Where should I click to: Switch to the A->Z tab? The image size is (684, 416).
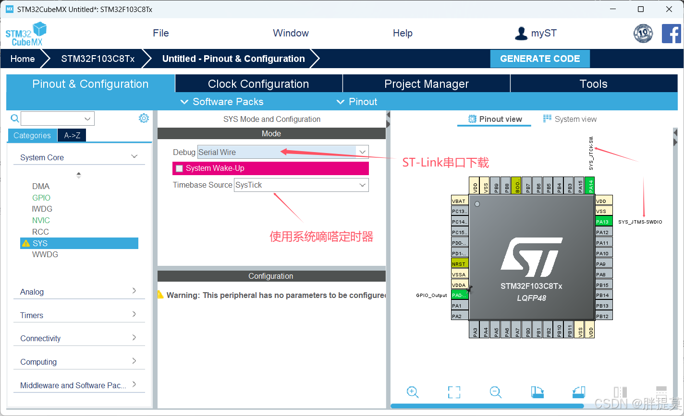click(x=72, y=135)
